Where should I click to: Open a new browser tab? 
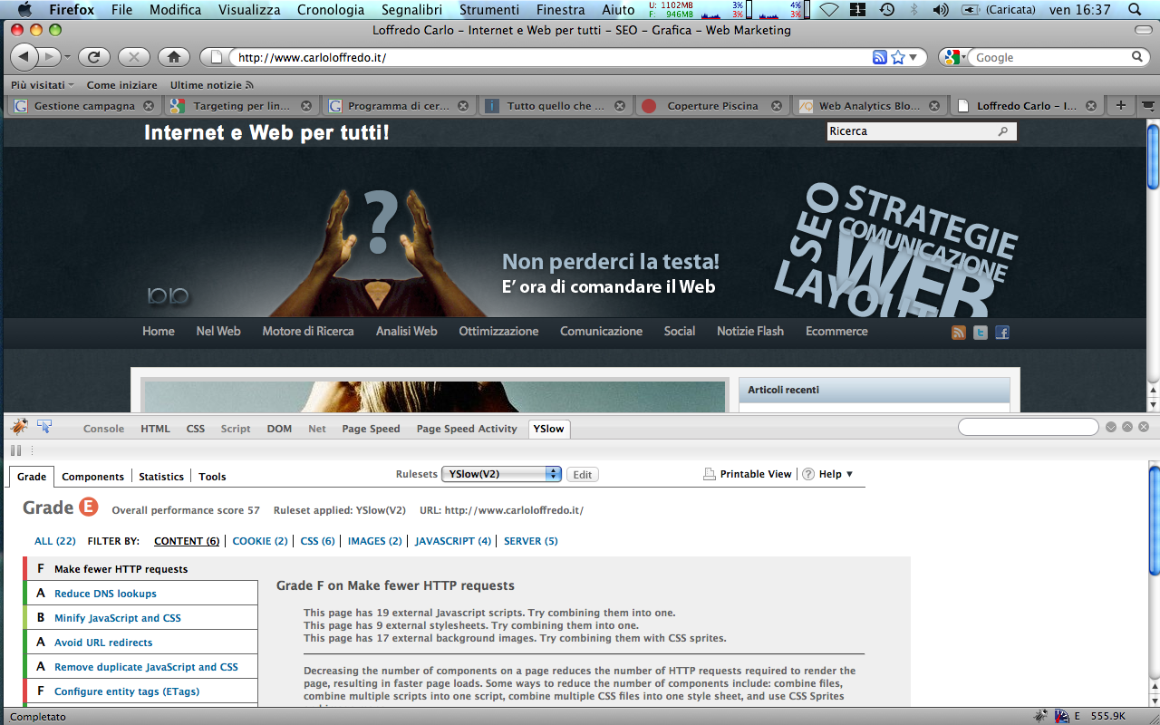(x=1121, y=105)
